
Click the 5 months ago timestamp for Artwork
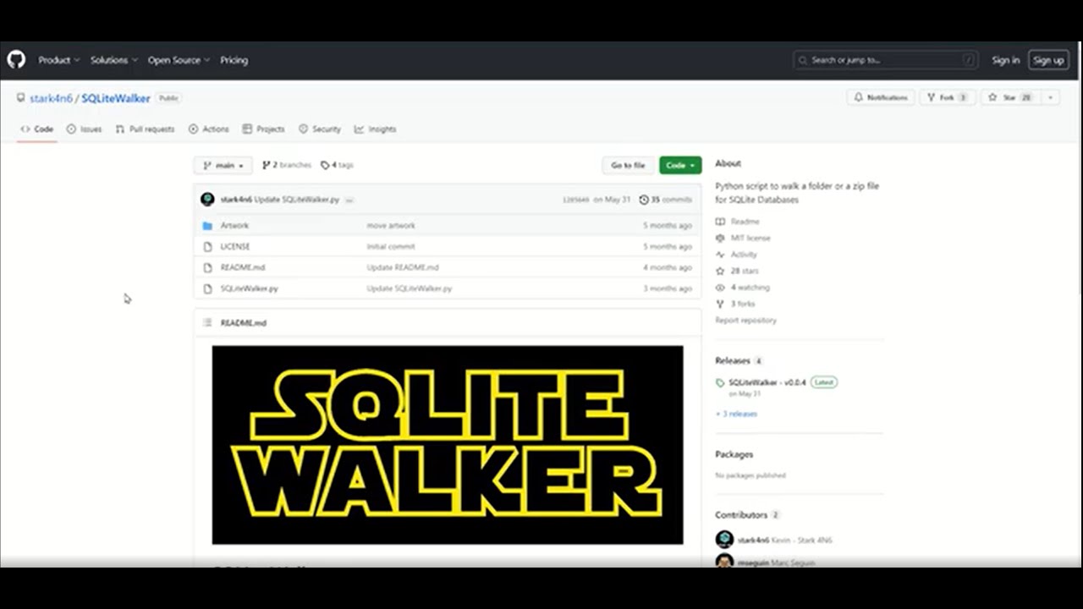pyautogui.click(x=668, y=226)
